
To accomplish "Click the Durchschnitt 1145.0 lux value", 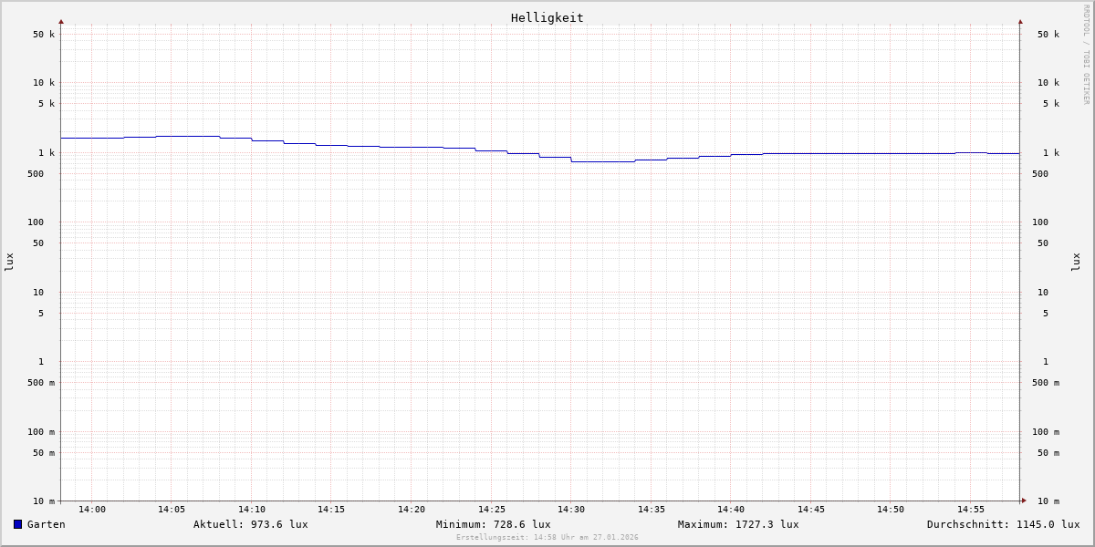I will pyautogui.click(x=1003, y=524).
